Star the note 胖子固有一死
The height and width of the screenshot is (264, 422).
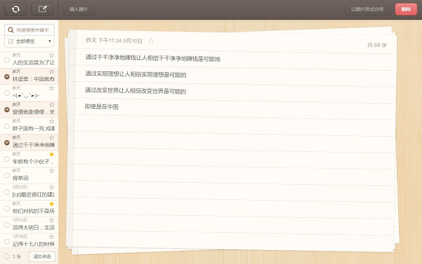51,121
